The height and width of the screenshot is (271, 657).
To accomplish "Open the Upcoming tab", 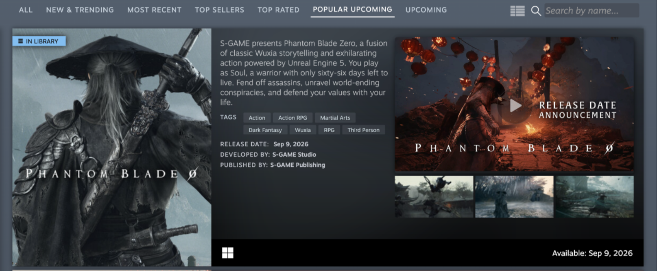I will point(426,10).
